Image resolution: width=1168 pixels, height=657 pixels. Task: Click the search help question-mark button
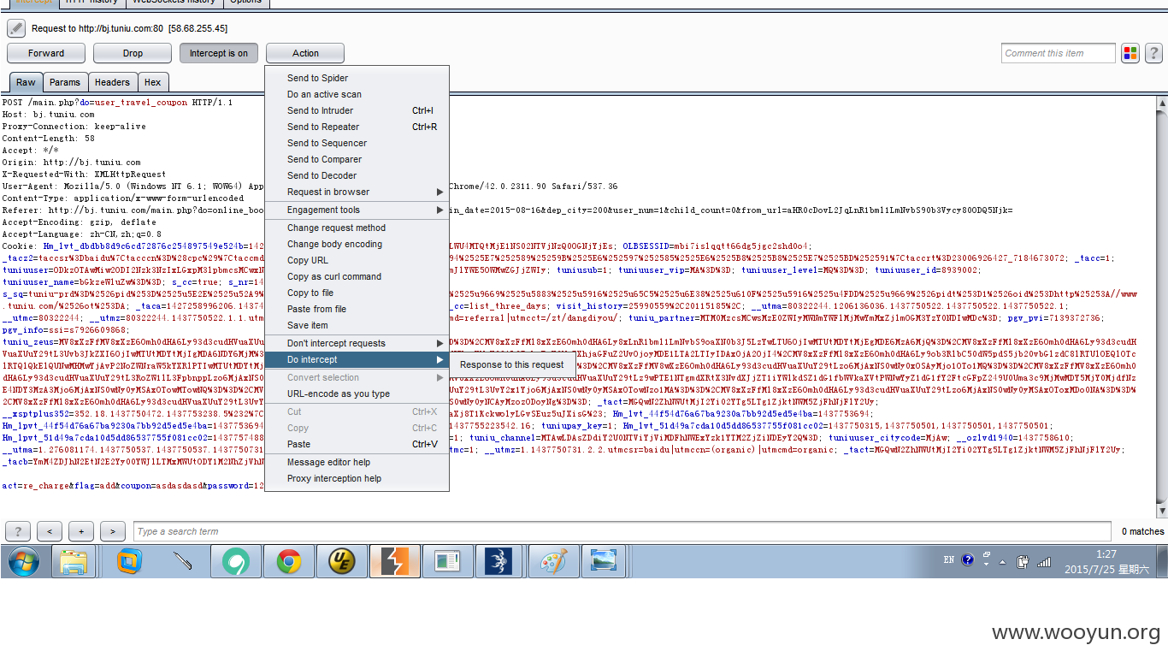(18, 531)
